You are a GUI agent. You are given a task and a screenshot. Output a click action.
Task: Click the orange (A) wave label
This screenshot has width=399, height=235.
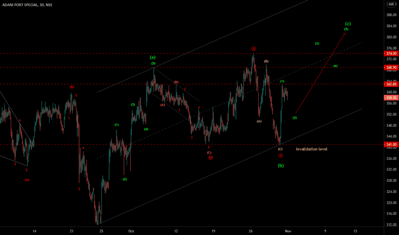coord(259,121)
